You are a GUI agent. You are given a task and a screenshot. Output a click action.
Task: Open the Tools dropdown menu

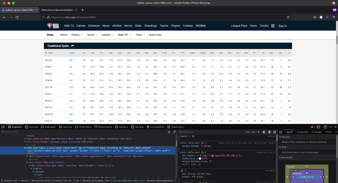[x=140, y=35]
